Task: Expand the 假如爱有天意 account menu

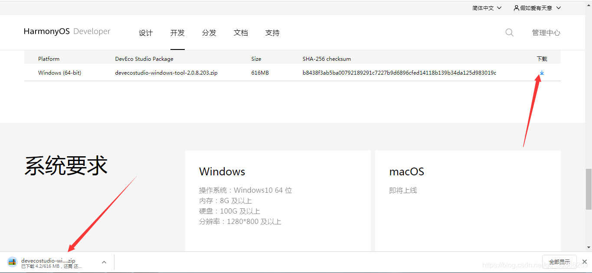Action: [537, 8]
